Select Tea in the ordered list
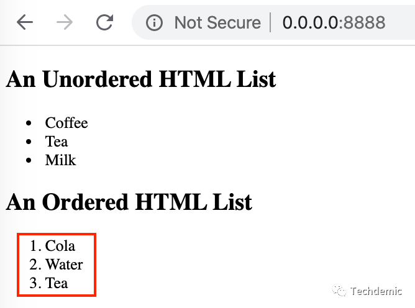The width and height of the screenshot is (415, 308). (x=57, y=283)
